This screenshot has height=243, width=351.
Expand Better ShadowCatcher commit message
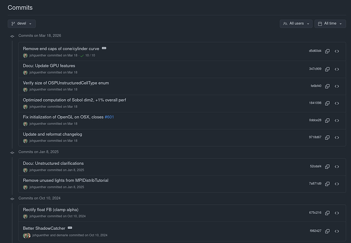[70, 228]
